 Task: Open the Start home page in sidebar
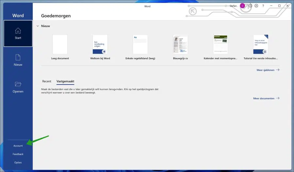pos(18,34)
